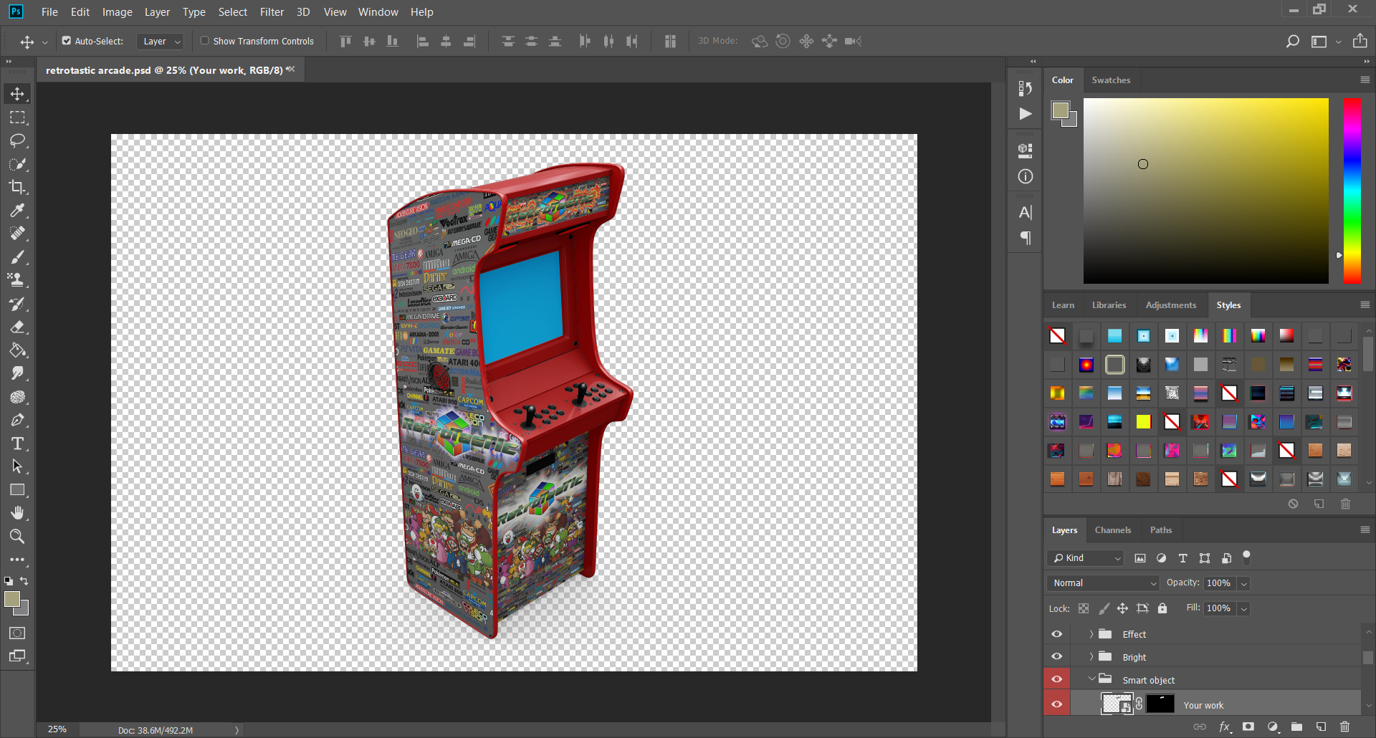Switch to the Swatches tab

(x=1111, y=80)
